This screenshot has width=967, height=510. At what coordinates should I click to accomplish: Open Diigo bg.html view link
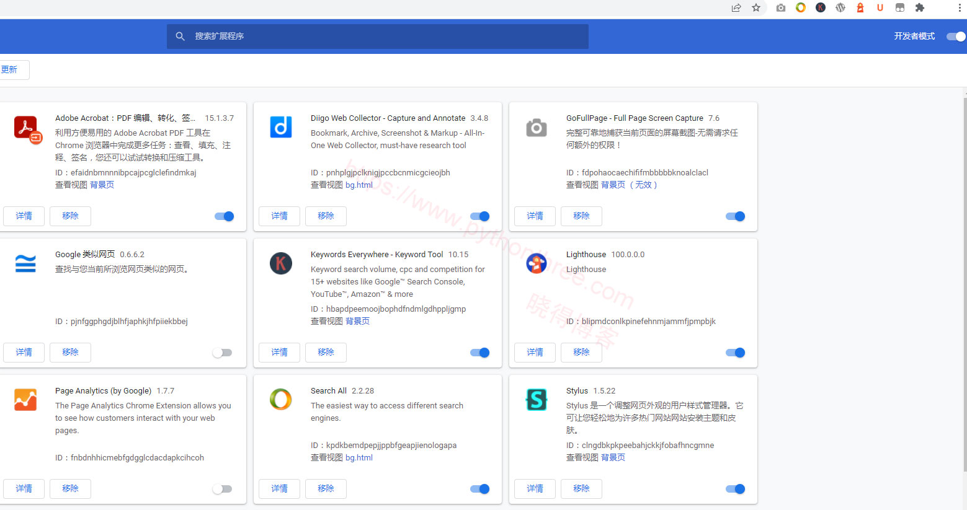(x=359, y=185)
